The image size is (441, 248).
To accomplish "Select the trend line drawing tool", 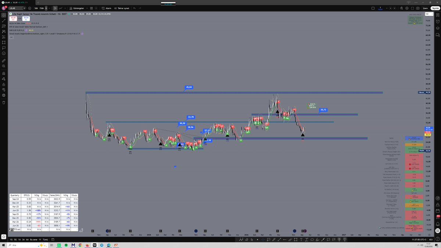I will (4, 21).
